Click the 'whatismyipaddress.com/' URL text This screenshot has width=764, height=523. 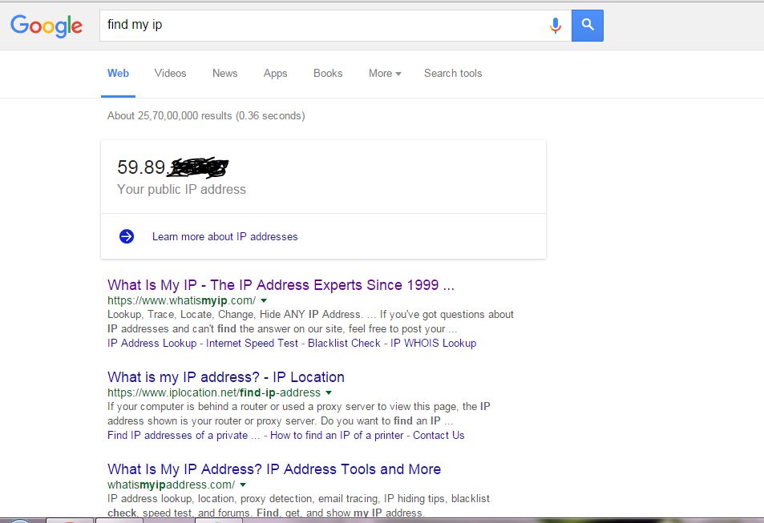click(x=171, y=485)
